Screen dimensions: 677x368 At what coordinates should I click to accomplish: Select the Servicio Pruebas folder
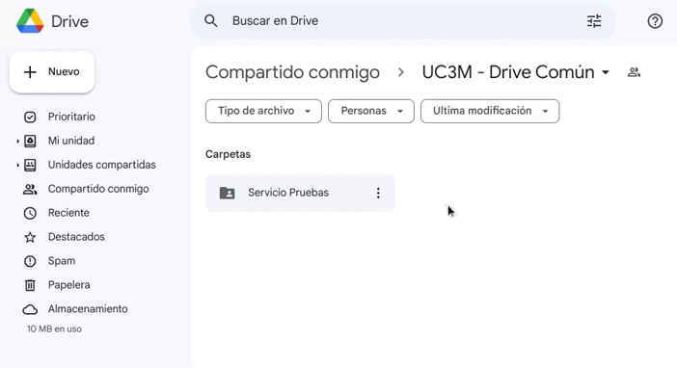(300, 193)
